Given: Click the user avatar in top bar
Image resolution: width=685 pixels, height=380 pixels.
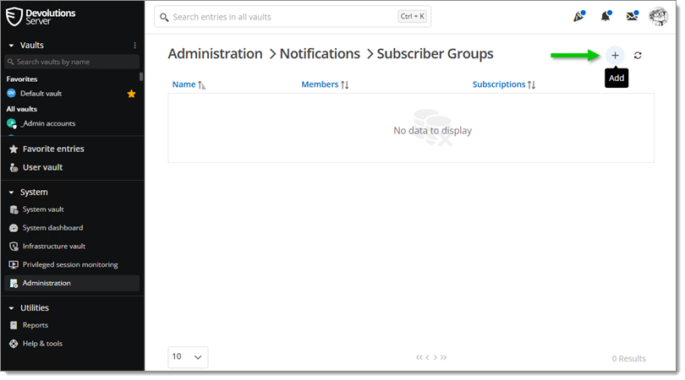Looking at the screenshot, I should 658,16.
